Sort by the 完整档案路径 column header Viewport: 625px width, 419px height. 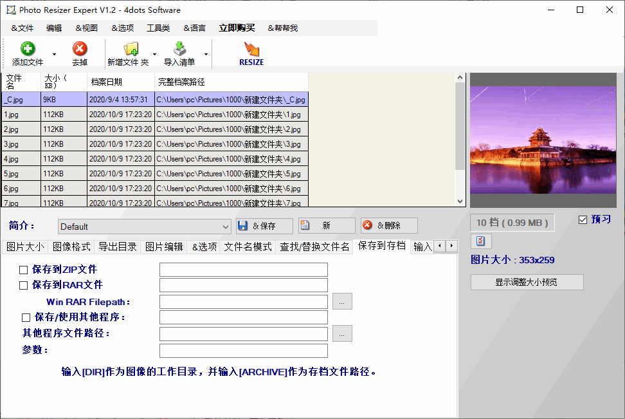pos(231,82)
